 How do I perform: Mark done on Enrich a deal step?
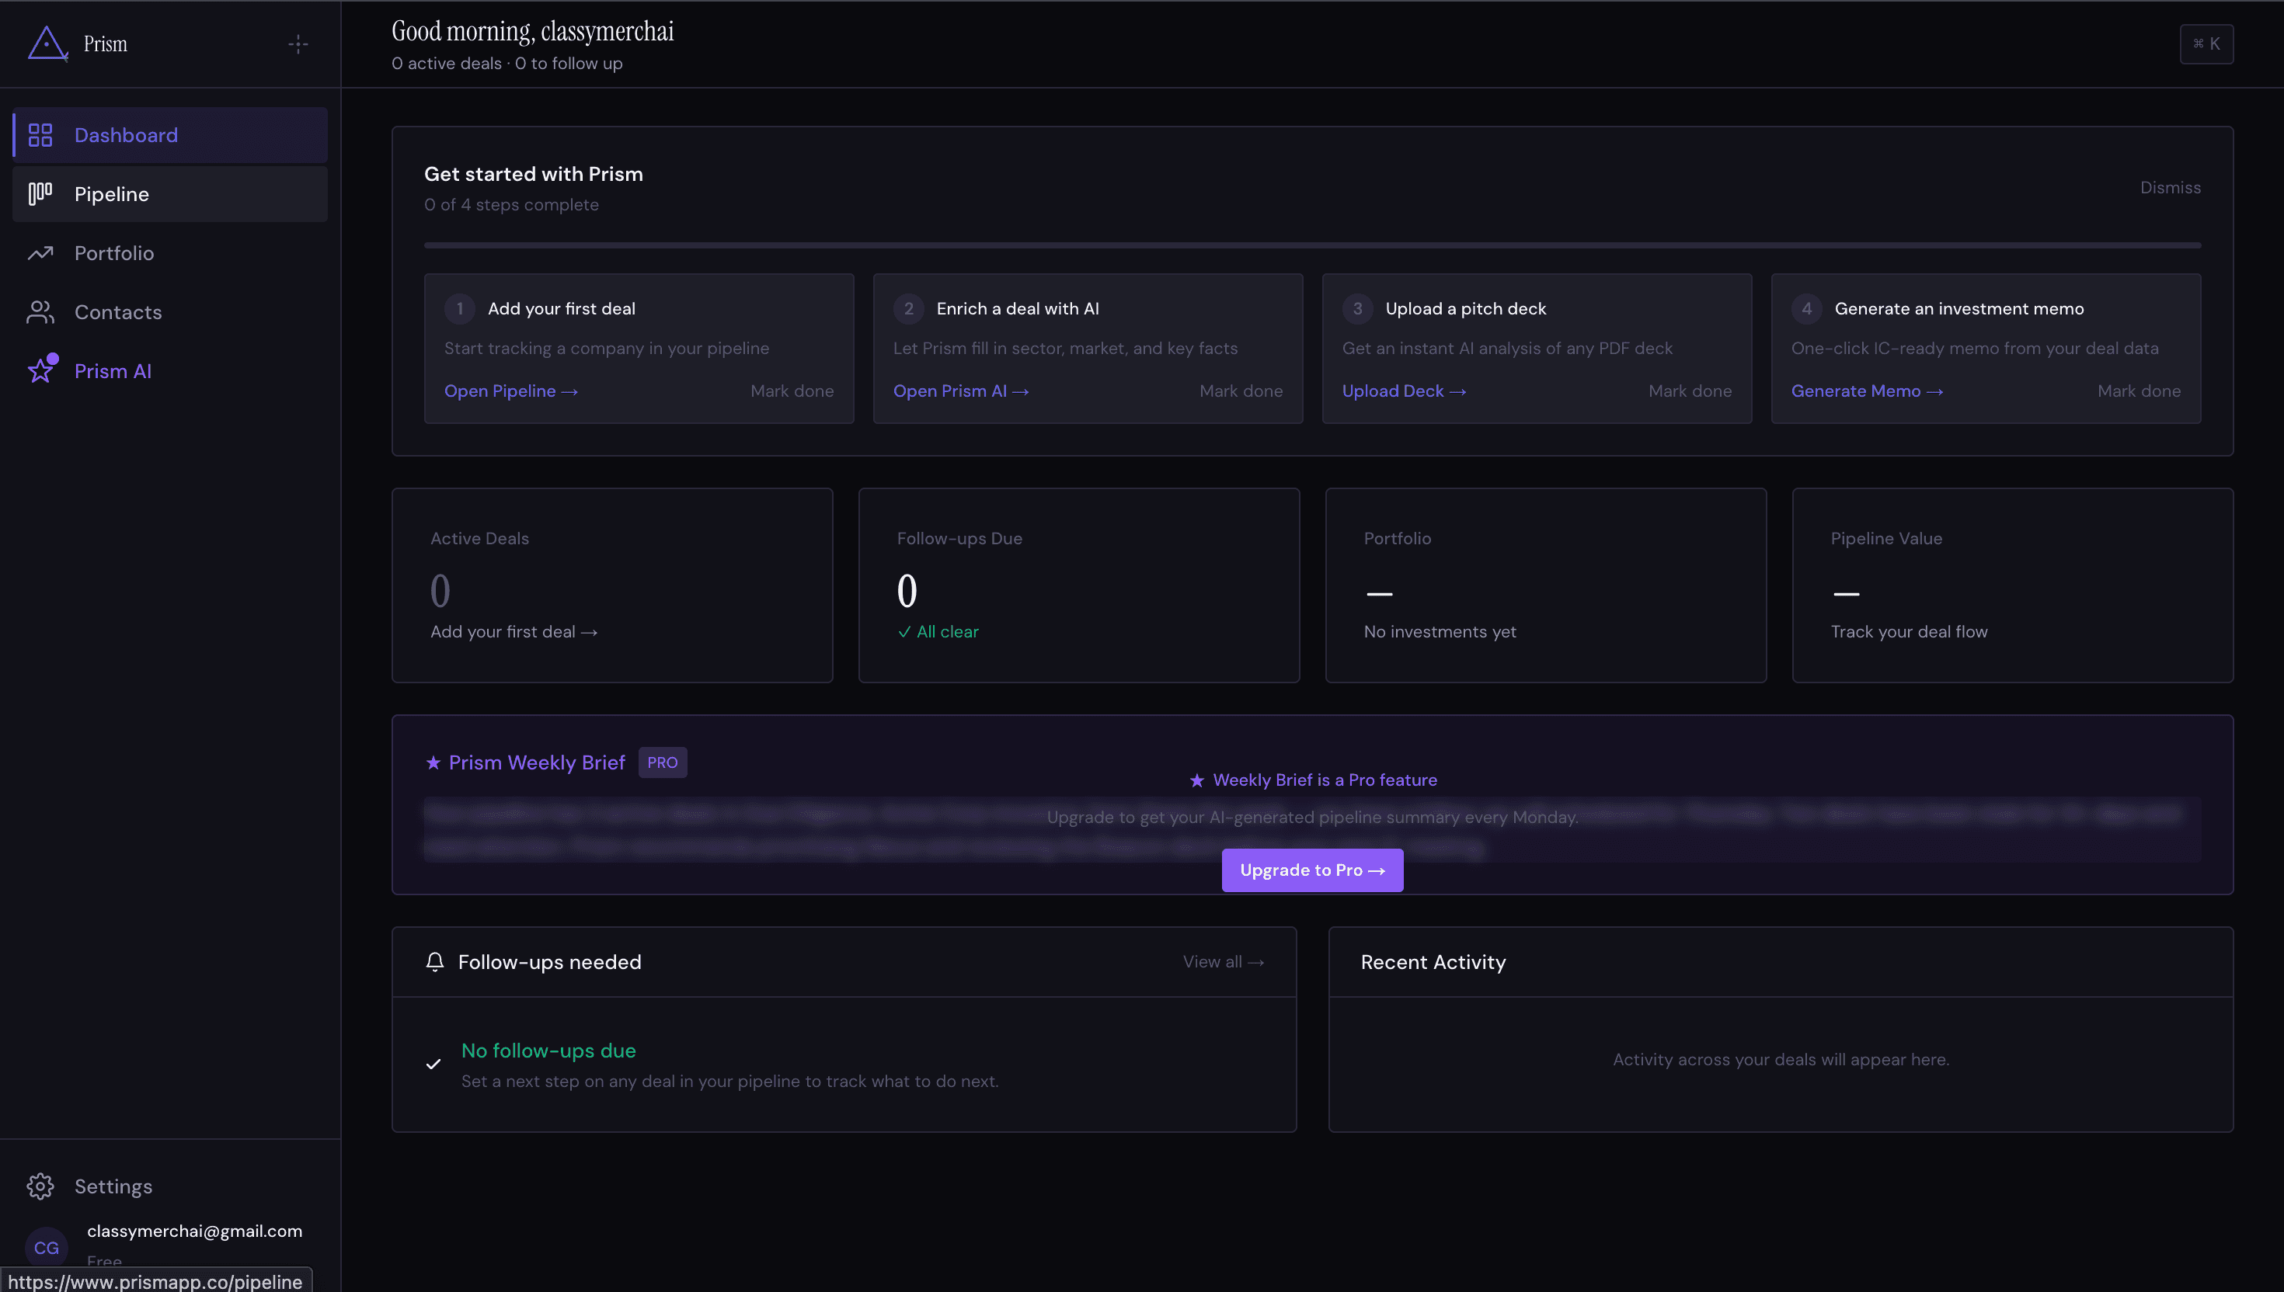[1240, 391]
